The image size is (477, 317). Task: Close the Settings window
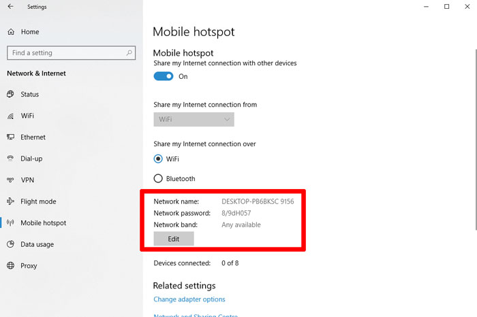[467, 6]
